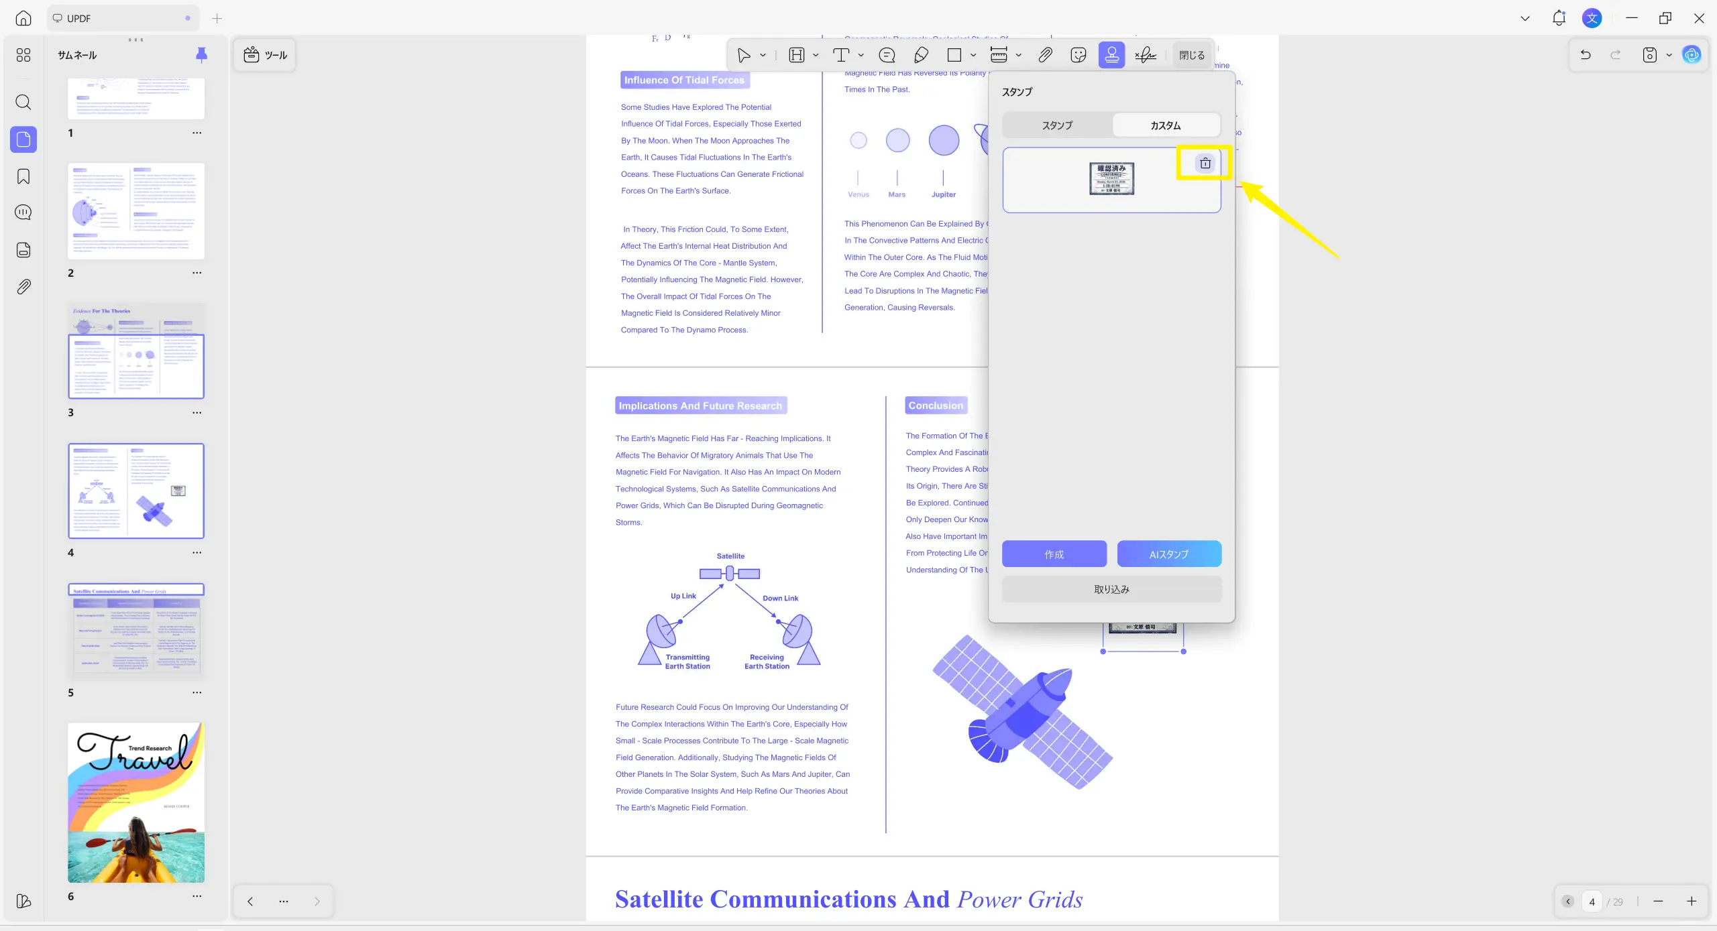Select the pencil drawing tool

pos(921,55)
